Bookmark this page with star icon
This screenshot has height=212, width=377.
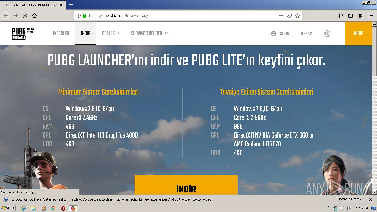pos(297,16)
